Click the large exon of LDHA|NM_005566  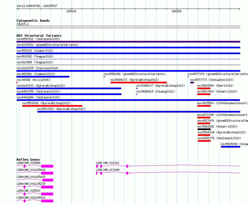coord(47,166)
